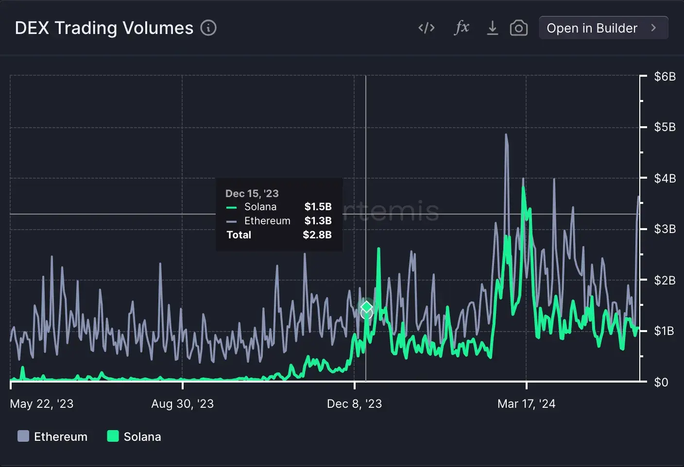
Task: Select the $4B y-axis label
Action: 665,178
